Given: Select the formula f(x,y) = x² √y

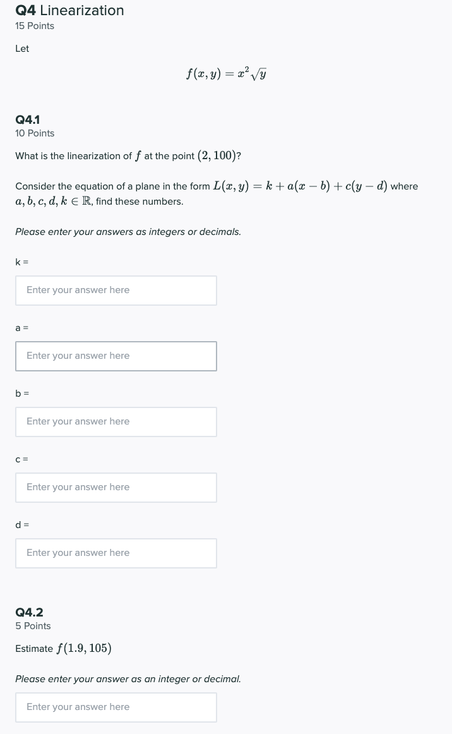Looking at the screenshot, I should tap(225, 73).
